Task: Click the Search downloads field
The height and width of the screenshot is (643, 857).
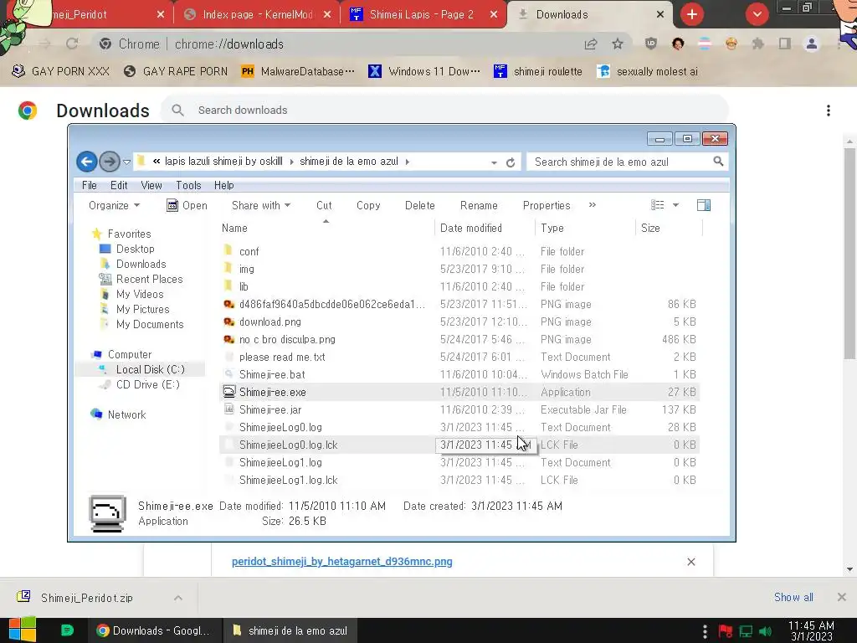Action: tap(445, 110)
